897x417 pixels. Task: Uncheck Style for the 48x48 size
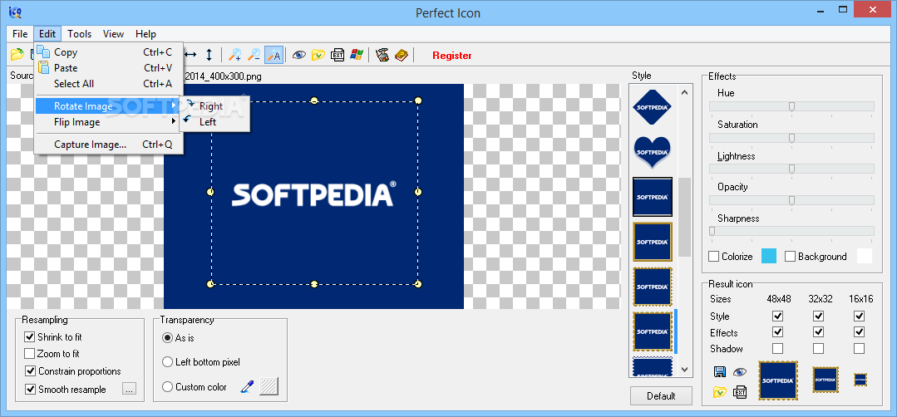(x=777, y=316)
